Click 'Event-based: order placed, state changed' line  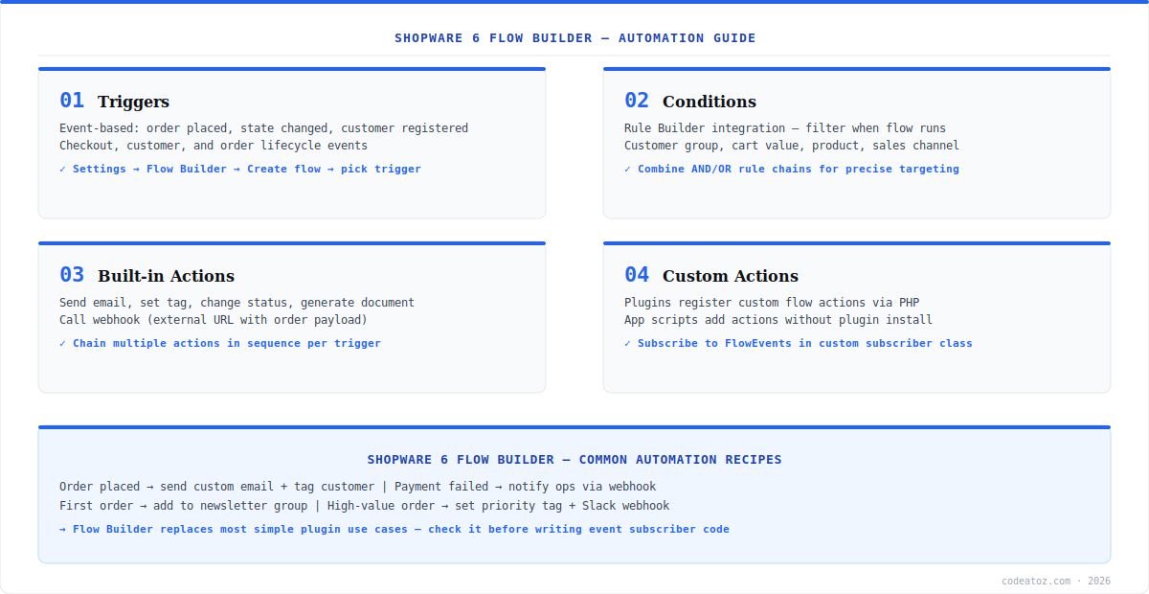(x=264, y=128)
